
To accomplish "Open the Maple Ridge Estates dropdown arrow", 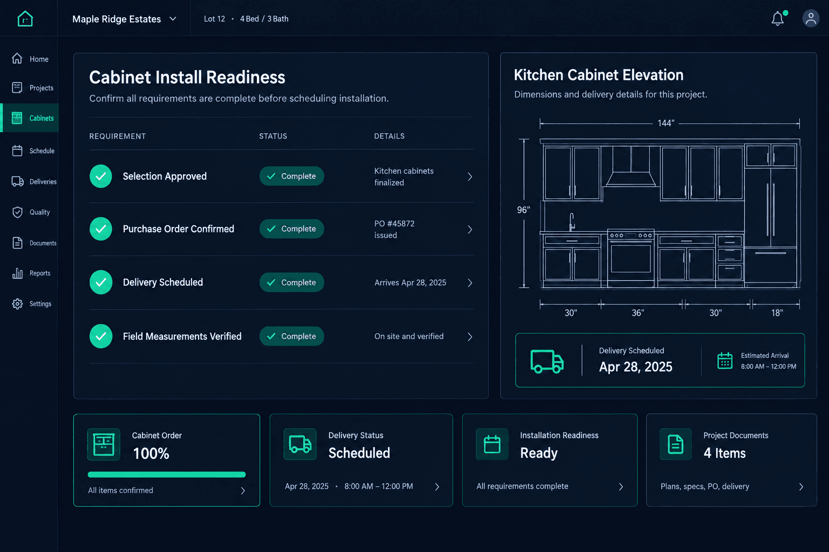I will 173,19.
